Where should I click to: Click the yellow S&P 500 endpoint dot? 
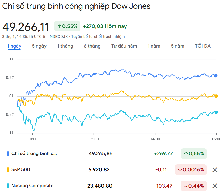216,96
